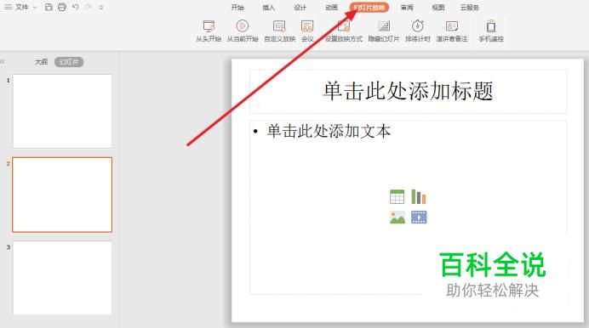Click the Save icon in quick access bar
This screenshot has height=328, width=589.
click(x=49, y=7)
